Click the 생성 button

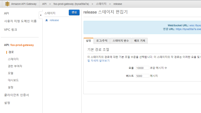(74, 13)
